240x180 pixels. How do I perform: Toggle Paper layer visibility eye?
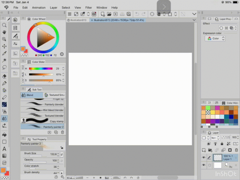tap(203, 165)
